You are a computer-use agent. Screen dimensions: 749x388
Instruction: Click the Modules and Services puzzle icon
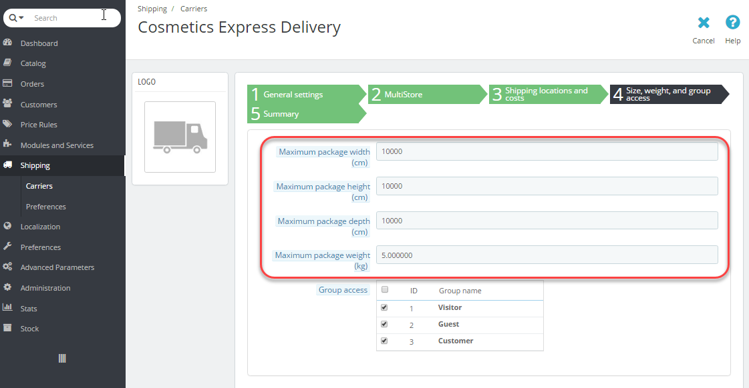[7, 144]
